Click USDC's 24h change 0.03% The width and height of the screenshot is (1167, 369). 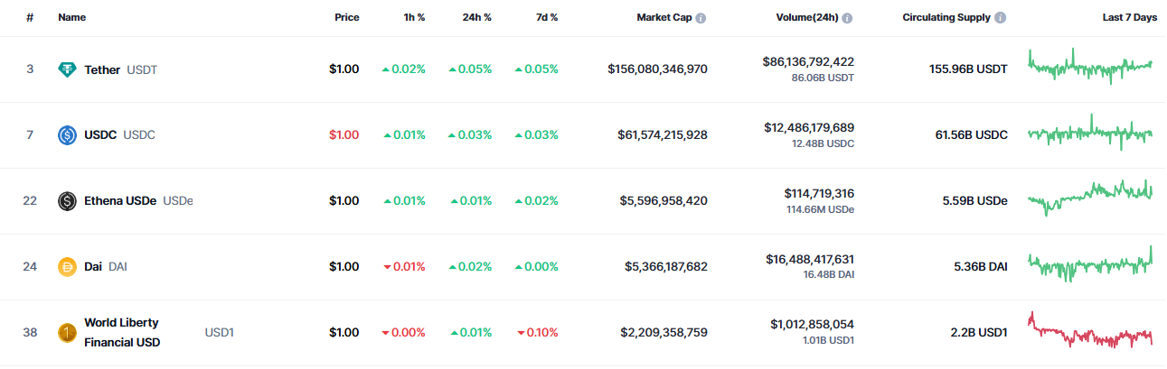(470, 135)
